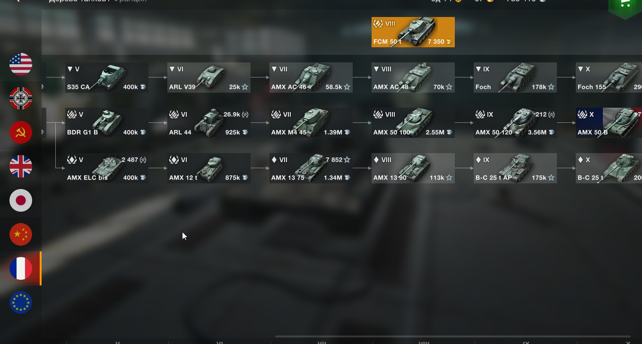Open the shopping cart store icon

coord(625,5)
